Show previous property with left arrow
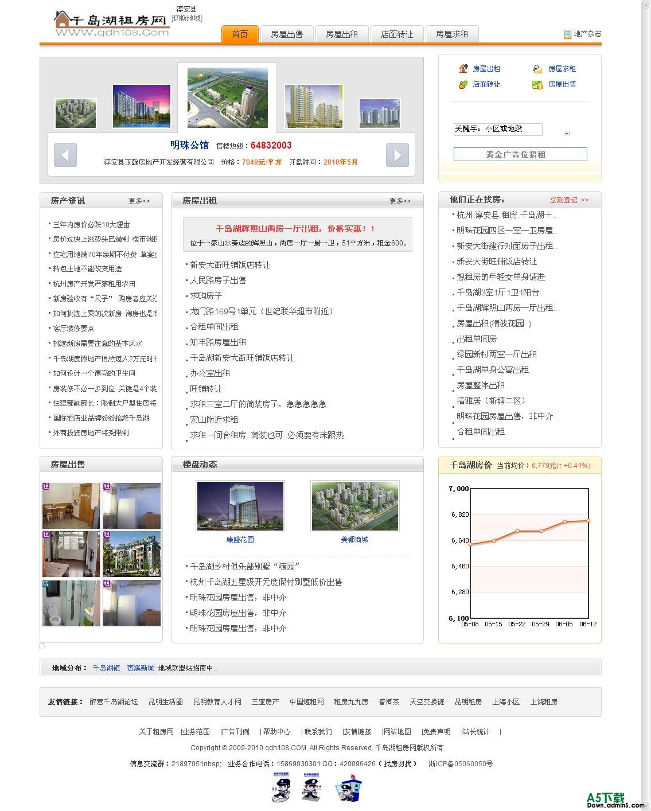The height and width of the screenshot is (811, 651). point(65,155)
